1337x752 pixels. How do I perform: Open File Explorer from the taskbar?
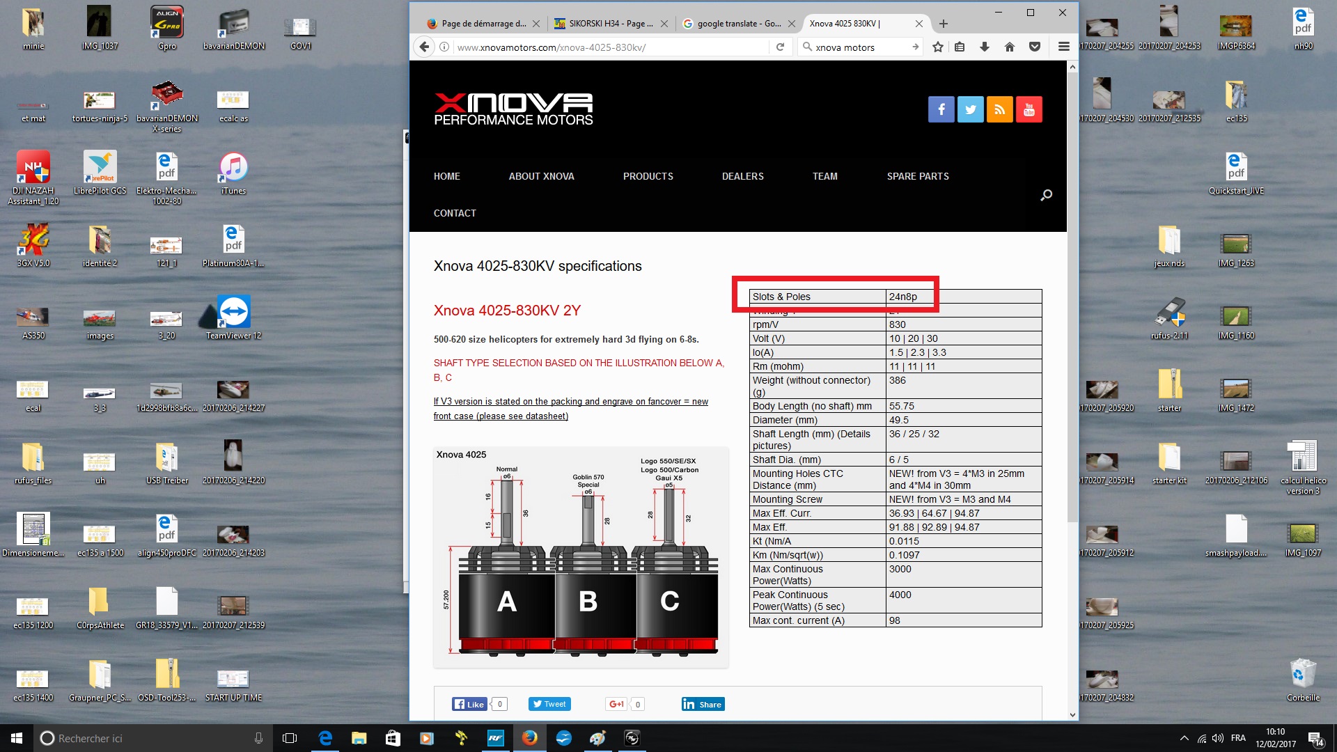coord(359,738)
